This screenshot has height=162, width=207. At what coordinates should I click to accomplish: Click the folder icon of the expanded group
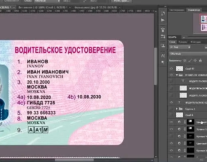coord(181,75)
